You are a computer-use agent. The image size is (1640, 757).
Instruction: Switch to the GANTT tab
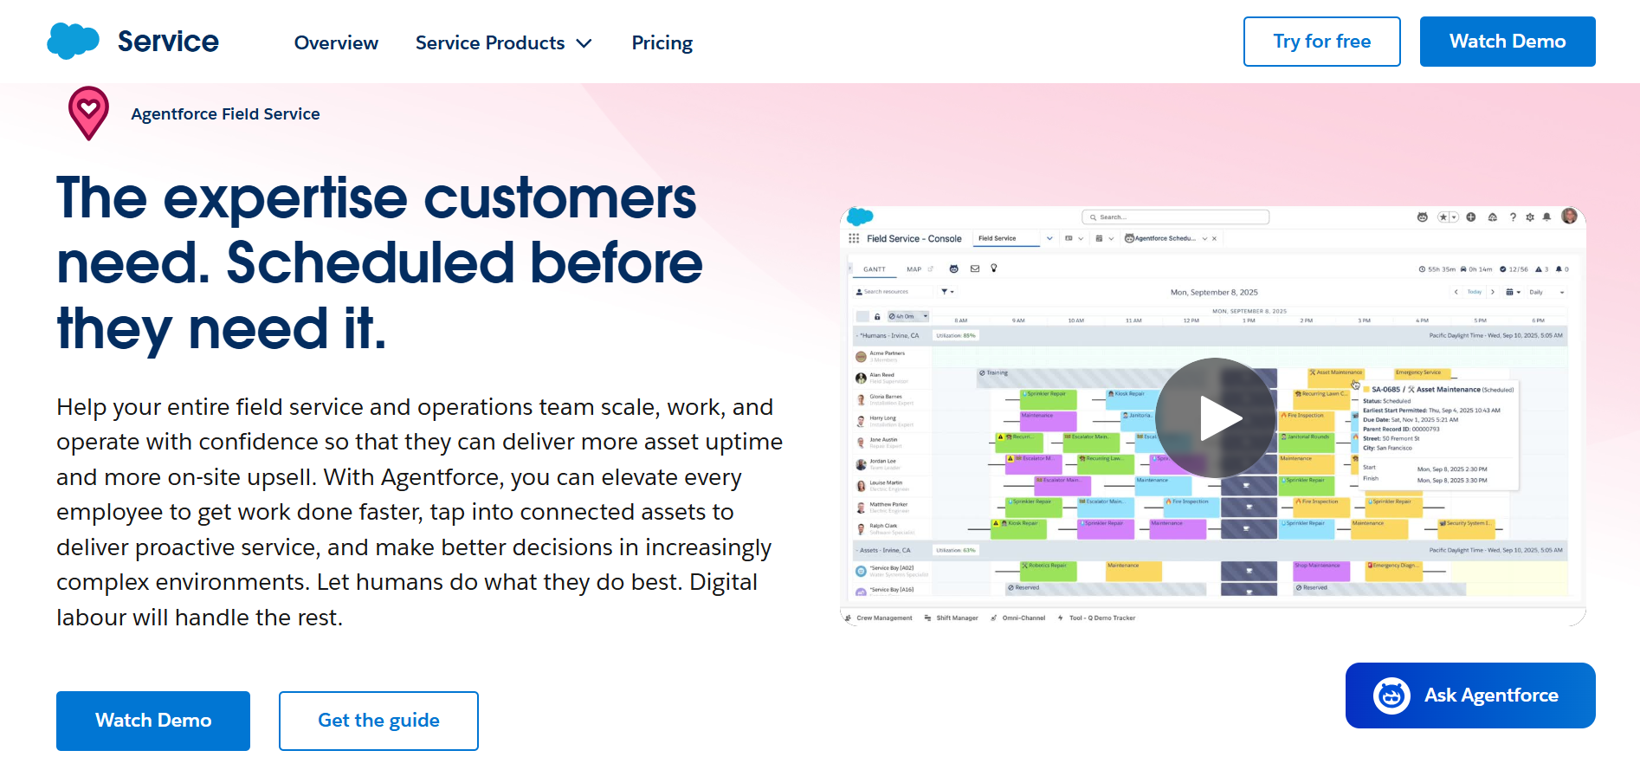click(x=875, y=269)
